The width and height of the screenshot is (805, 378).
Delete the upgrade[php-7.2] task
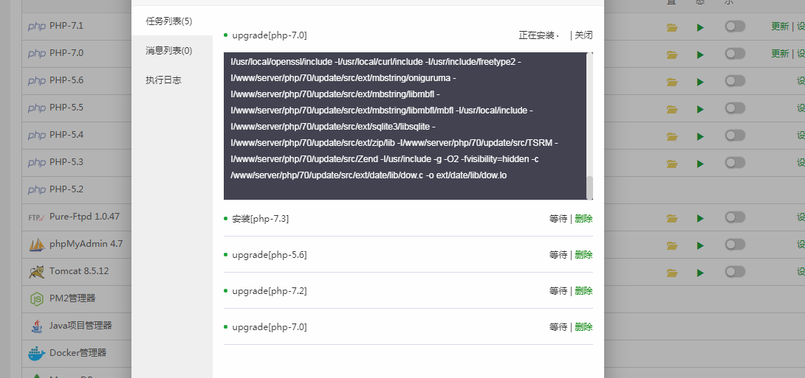[583, 291]
